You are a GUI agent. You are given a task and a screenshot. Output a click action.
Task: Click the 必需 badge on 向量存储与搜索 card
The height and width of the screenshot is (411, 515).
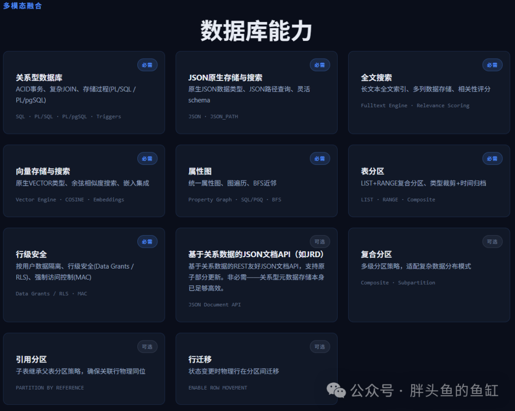tap(147, 159)
